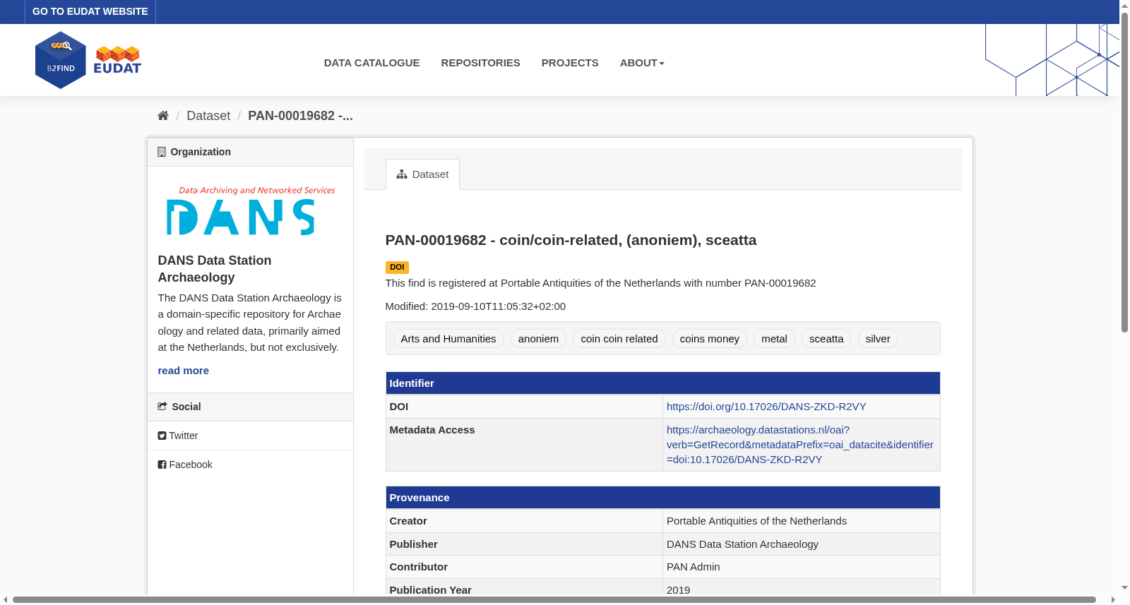The image size is (1130, 605).
Task: Click the silver tag
Action: 878,339
